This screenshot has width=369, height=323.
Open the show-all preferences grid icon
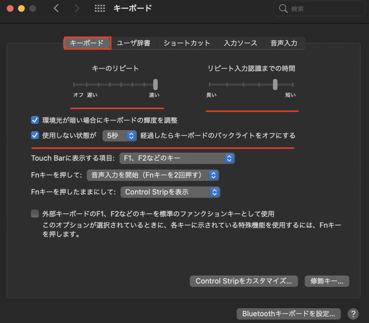coord(100,8)
